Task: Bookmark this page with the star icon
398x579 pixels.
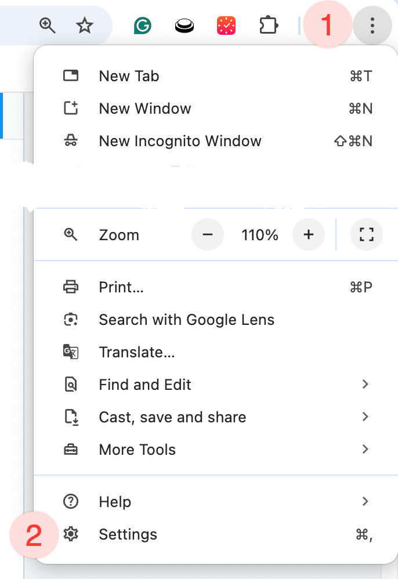Action: pos(85,25)
